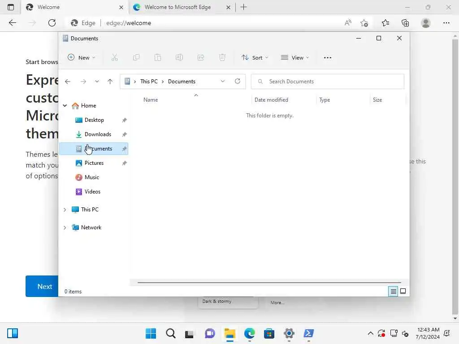Click the Delete trash icon in File Explorer
This screenshot has width=459, height=344.
click(222, 58)
